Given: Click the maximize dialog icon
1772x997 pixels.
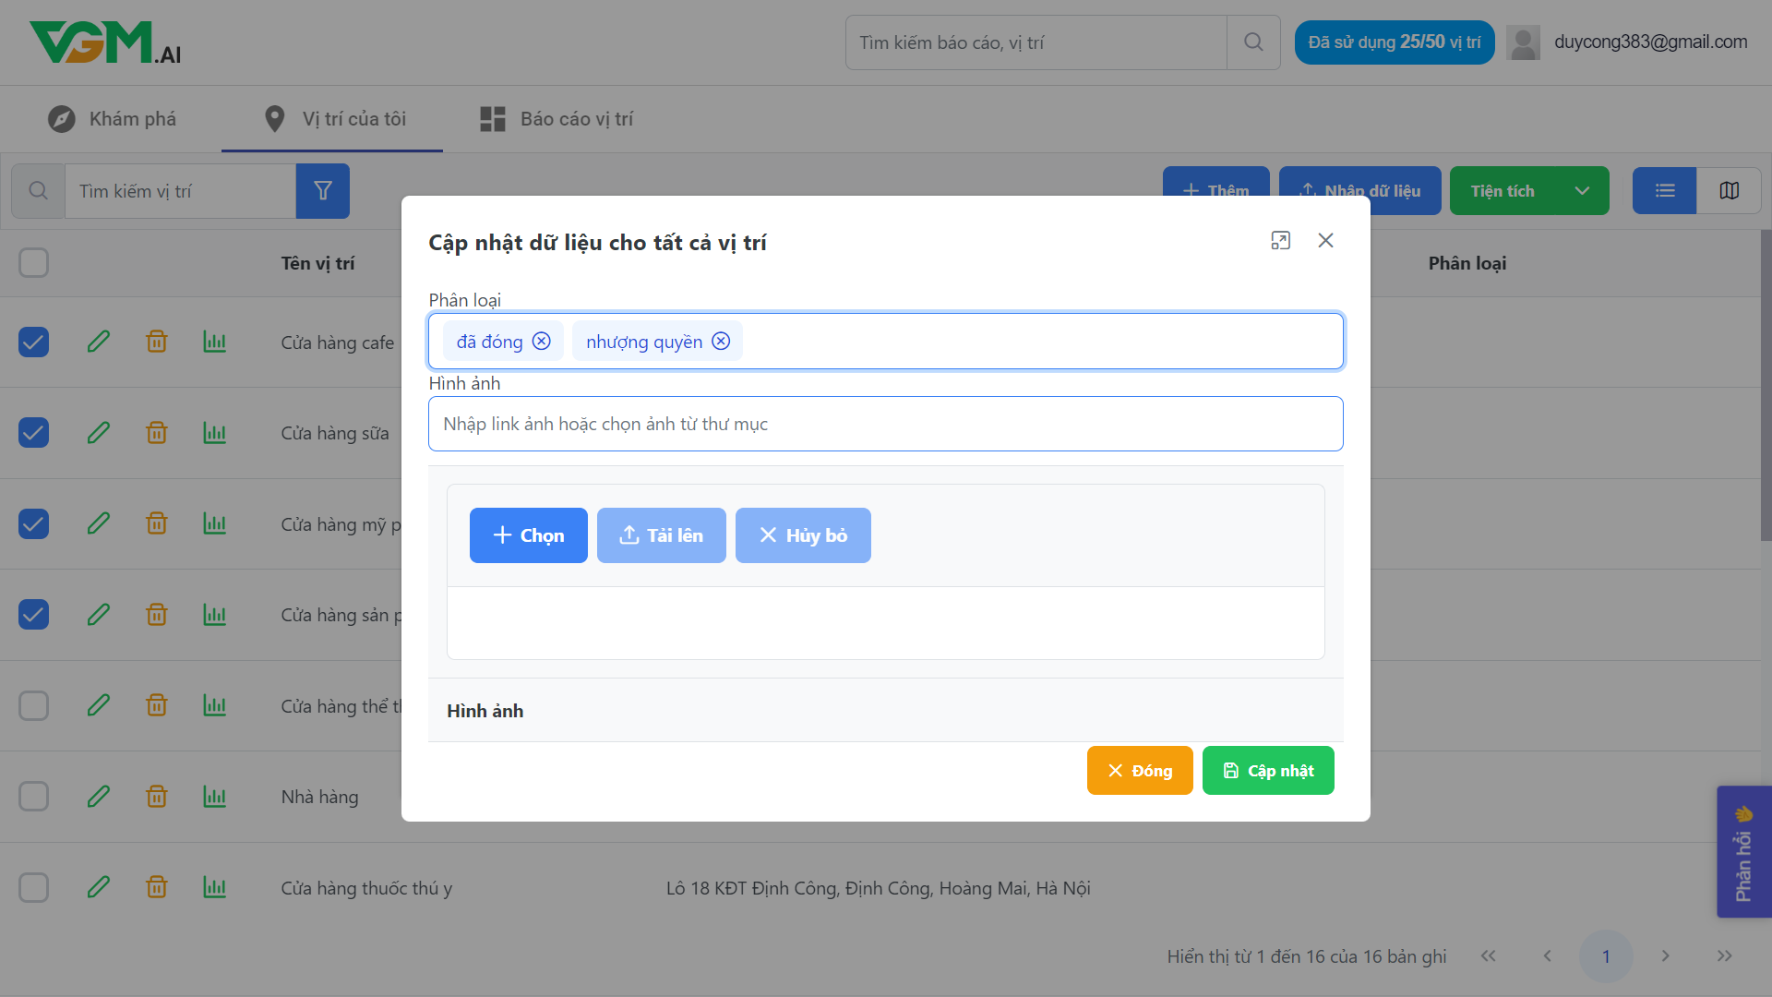Looking at the screenshot, I should coord(1280,241).
